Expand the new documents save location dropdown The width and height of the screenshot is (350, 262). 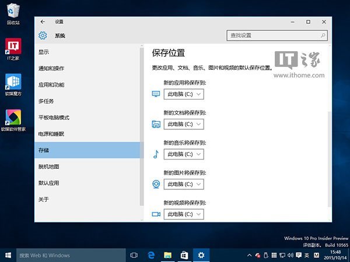[184, 124]
